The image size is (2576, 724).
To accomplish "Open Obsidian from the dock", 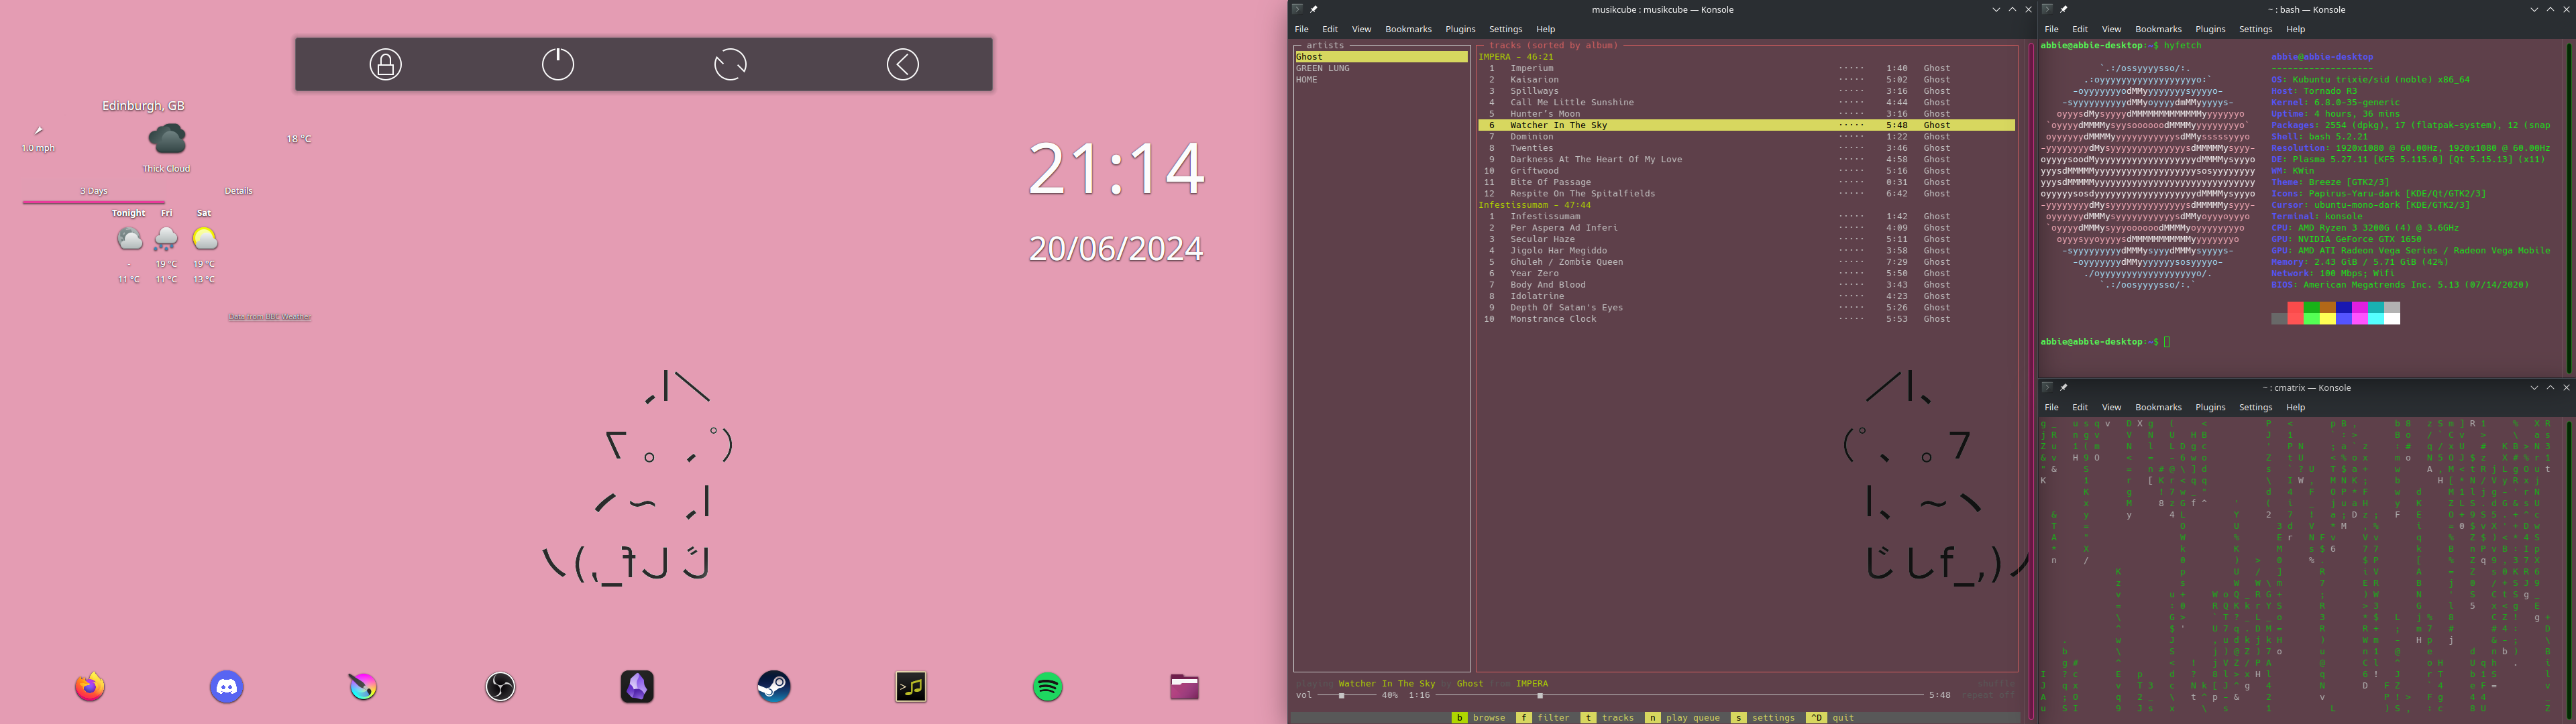I will 637,687.
